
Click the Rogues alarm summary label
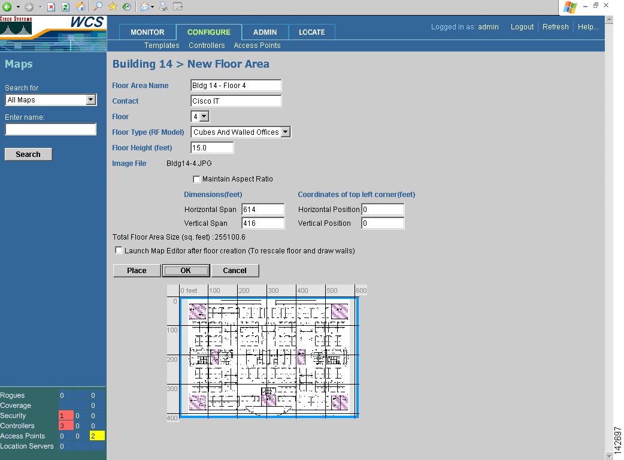(x=13, y=395)
